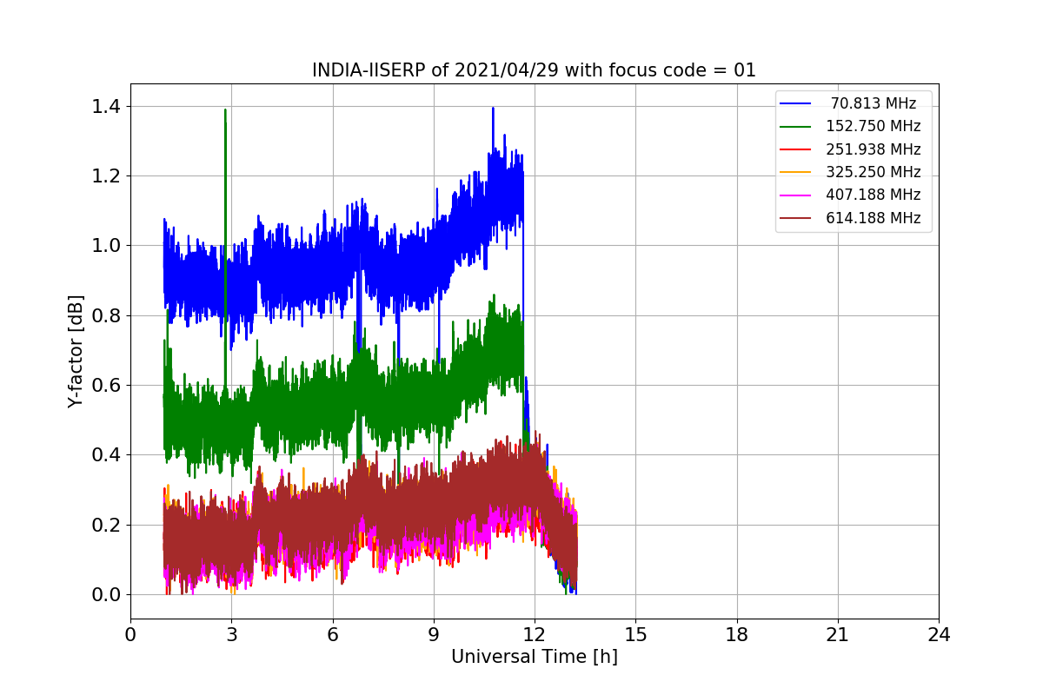Click the 6 tick label on x-axis
The width and height of the screenshot is (1043, 695).
[332, 634]
